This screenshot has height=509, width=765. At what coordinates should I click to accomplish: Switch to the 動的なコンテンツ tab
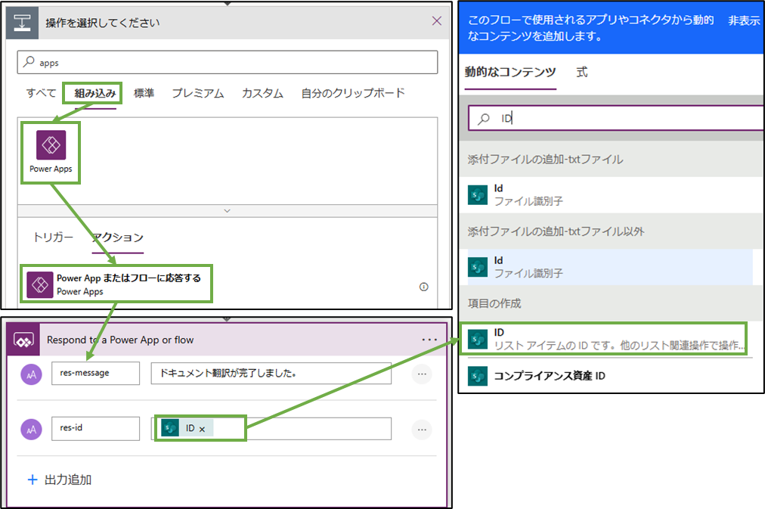click(510, 72)
